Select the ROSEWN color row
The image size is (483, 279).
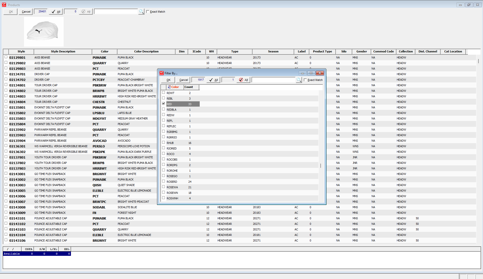click(183, 193)
